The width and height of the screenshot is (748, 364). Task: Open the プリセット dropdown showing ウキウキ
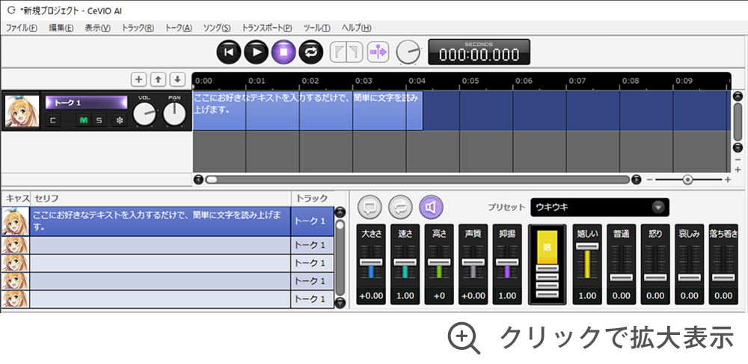600,207
